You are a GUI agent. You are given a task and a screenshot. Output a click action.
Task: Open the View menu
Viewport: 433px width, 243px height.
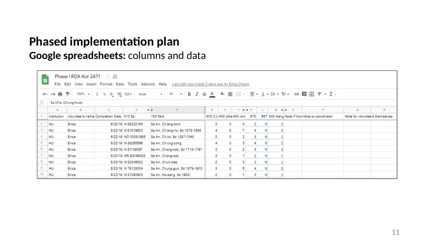[78, 84]
